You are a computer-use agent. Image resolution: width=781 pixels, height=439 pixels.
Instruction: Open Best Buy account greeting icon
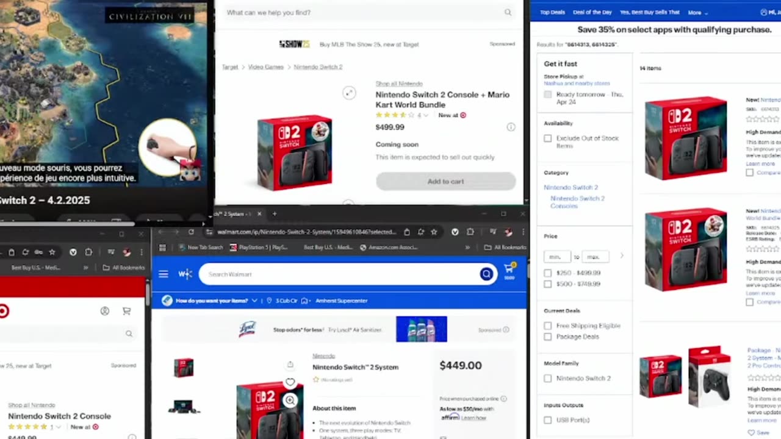(x=763, y=12)
